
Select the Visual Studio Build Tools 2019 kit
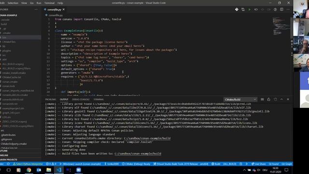[x=181, y=164]
